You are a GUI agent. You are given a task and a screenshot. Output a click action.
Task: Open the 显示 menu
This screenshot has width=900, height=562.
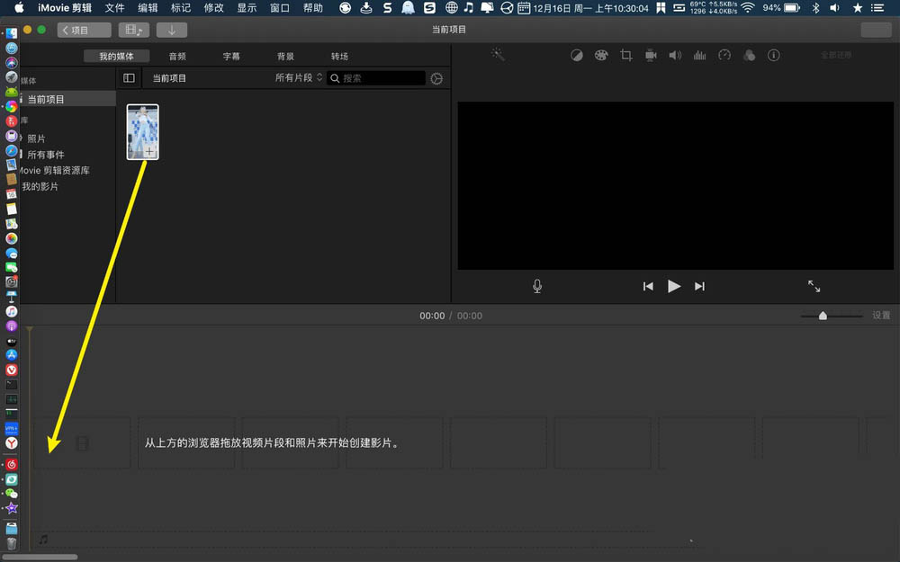coord(247,7)
